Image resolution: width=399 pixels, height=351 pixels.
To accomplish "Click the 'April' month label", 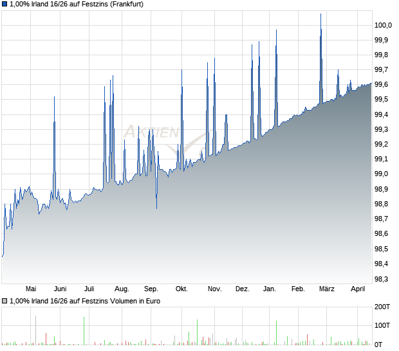I will point(358,289).
